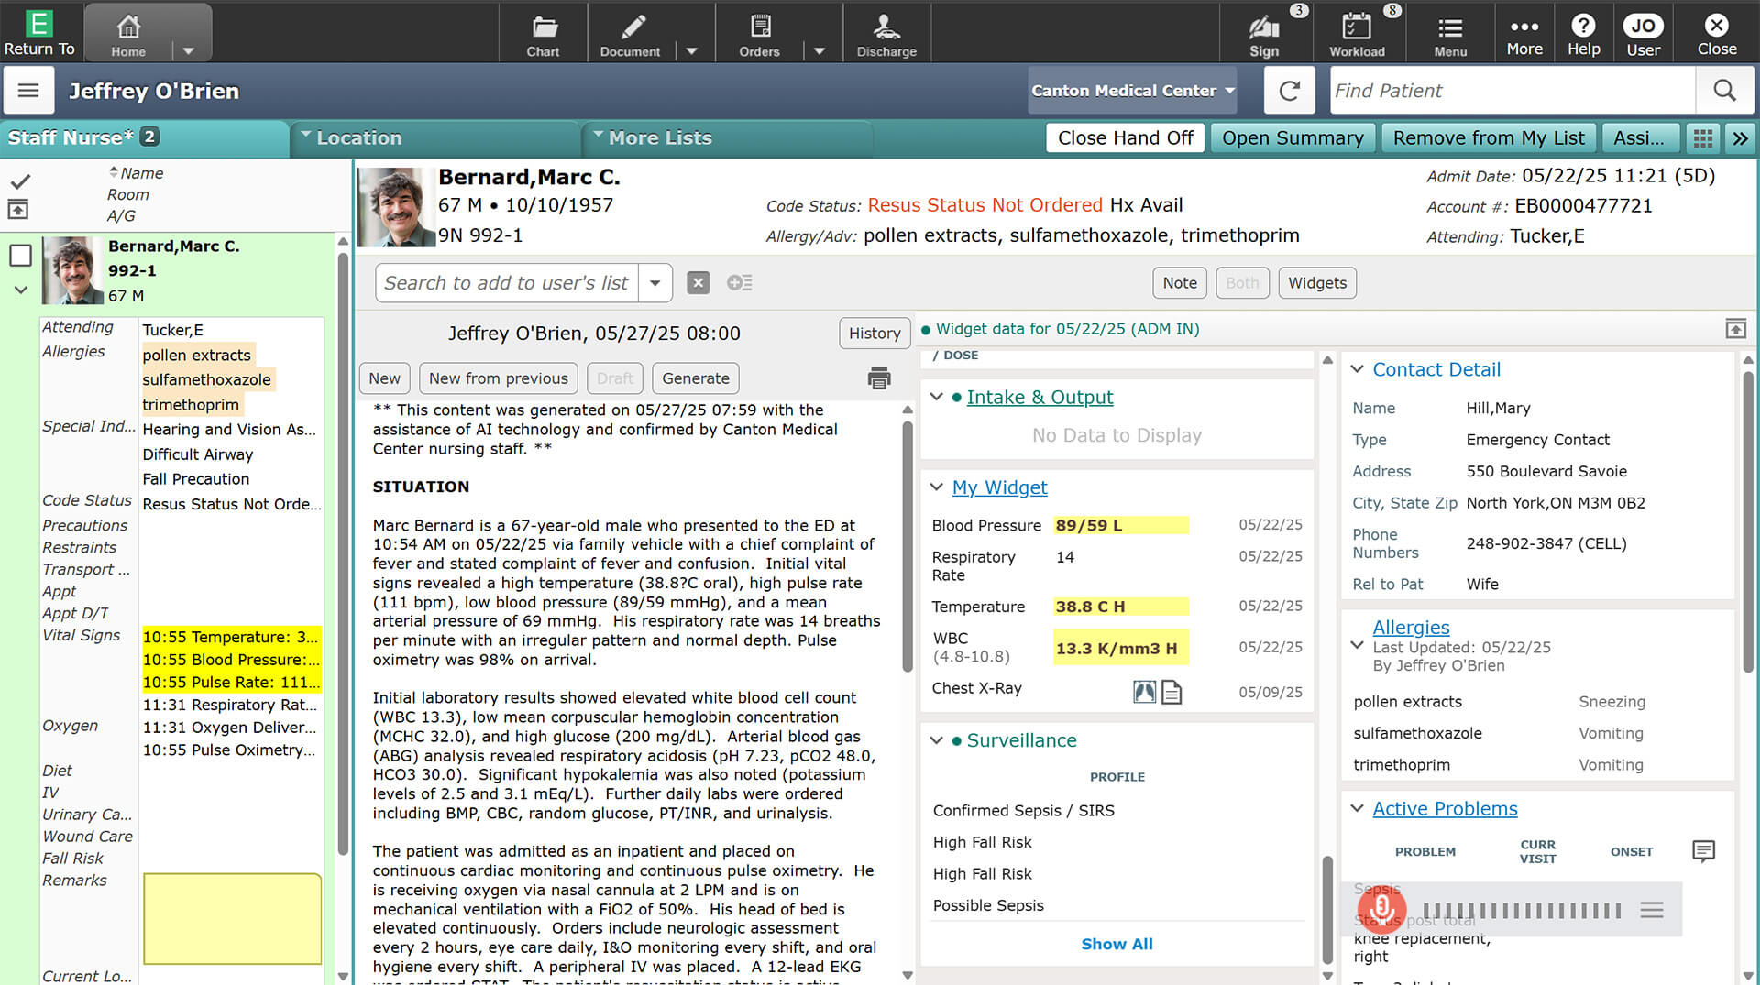Switch to the Note view
Screen dimensions: 1760x985
pyautogui.click(x=1180, y=283)
